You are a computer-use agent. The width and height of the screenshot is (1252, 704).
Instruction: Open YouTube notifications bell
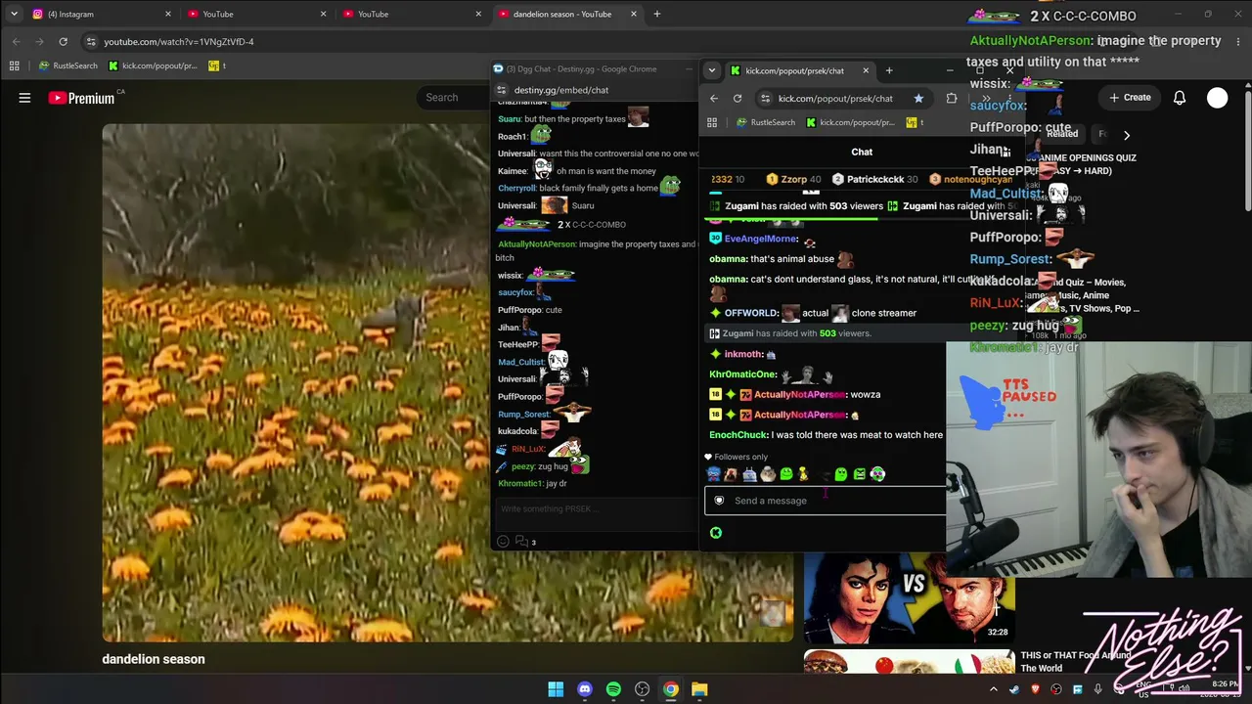pyautogui.click(x=1180, y=98)
